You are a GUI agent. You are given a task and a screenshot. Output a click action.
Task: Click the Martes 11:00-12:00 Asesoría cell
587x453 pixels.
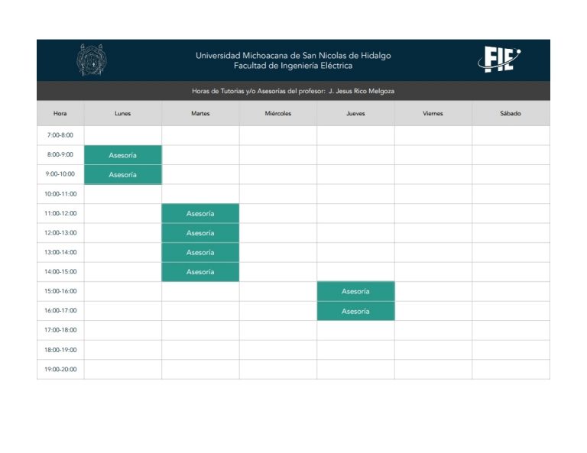point(200,213)
